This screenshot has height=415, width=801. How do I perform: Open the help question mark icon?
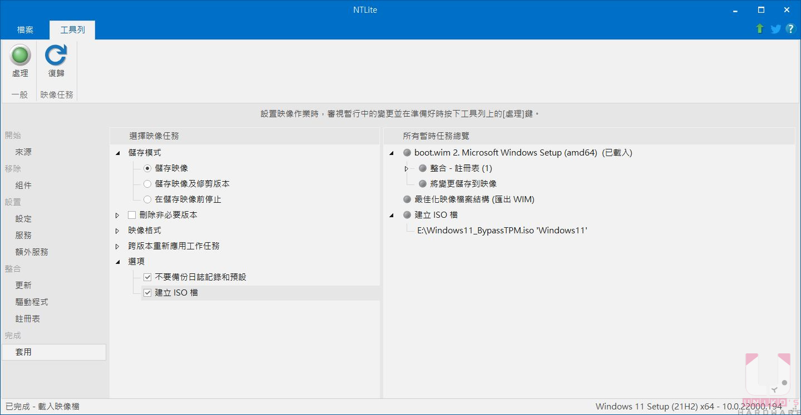click(x=790, y=29)
